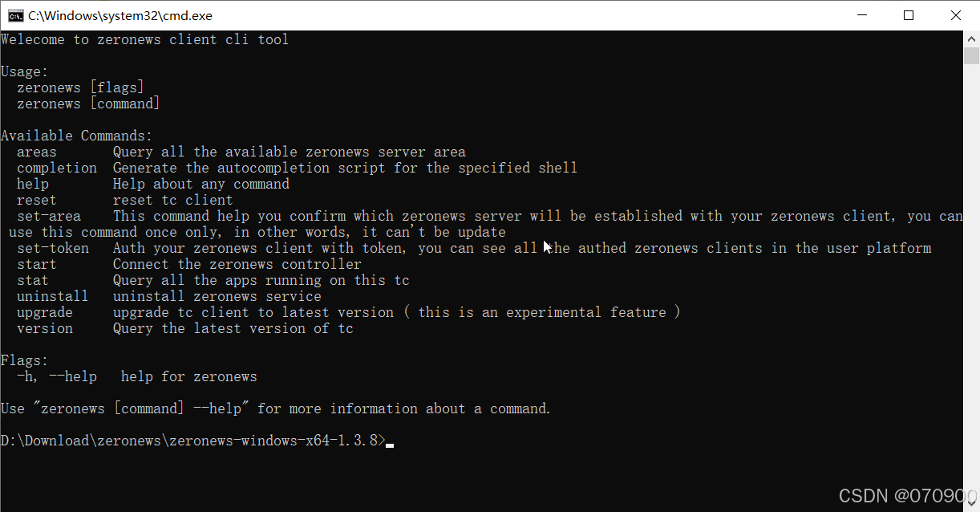Click the 'version' command entry
The width and height of the screenshot is (980, 512).
[x=45, y=328]
